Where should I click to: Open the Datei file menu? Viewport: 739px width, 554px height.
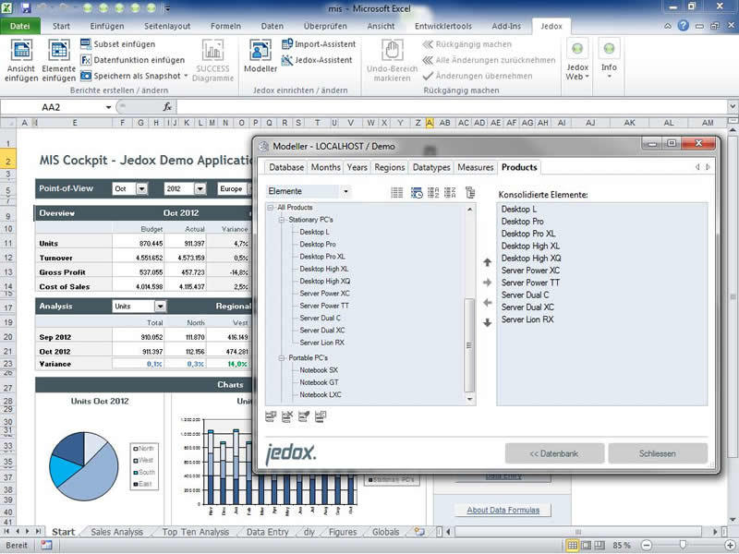[20, 27]
